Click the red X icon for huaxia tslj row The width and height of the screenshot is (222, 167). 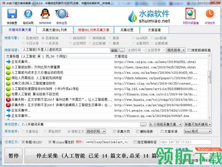coord(8,100)
